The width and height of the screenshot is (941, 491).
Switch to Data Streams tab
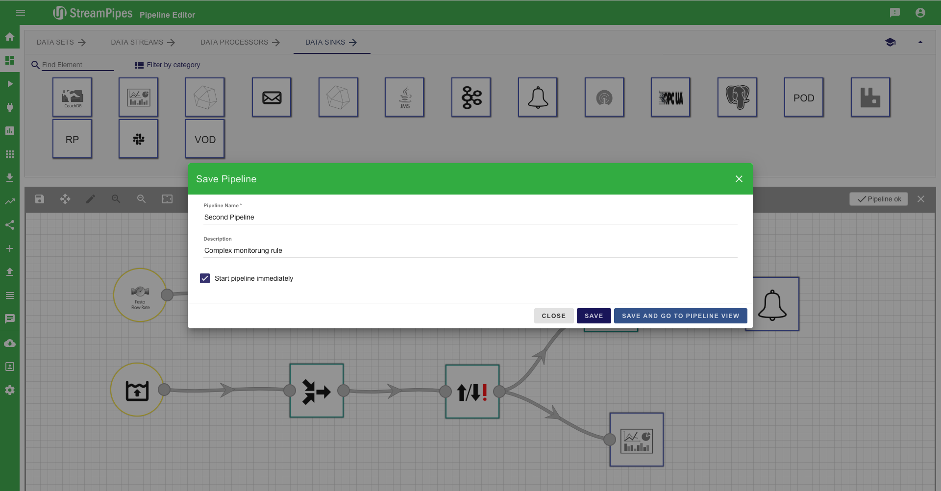143,42
